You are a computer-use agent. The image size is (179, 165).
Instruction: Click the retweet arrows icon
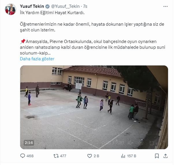point(56,156)
